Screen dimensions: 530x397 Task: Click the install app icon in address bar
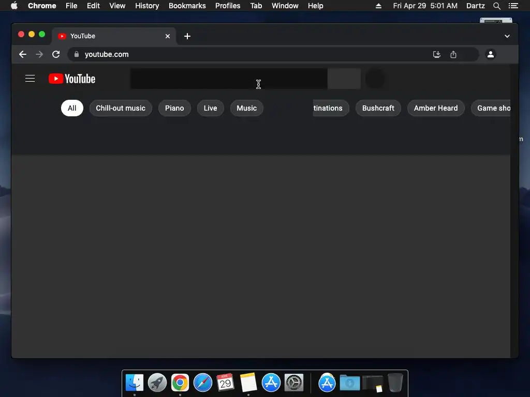(x=437, y=54)
